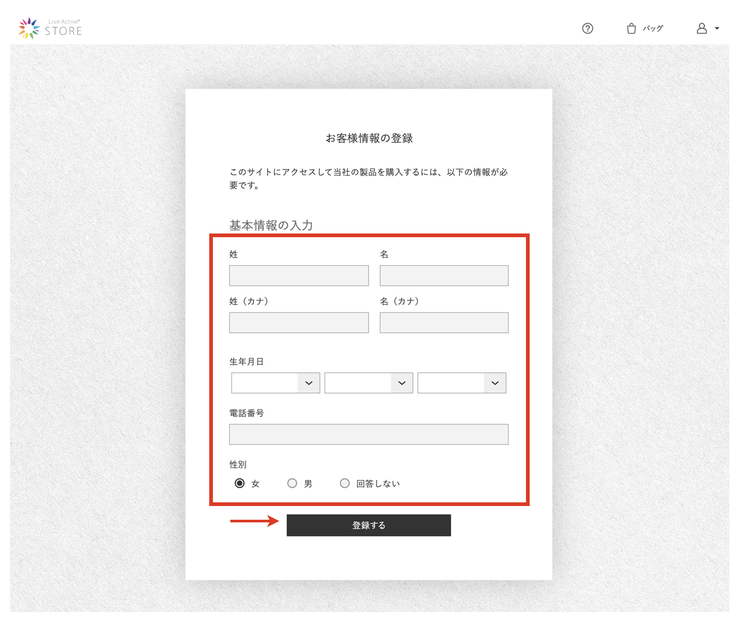The height and width of the screenshot is (622, 741).
Task: Focus the 姓 input field
Action: (299, 276)
